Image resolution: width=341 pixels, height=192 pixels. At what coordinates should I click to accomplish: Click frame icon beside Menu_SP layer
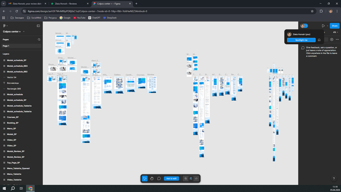click(x=4, y=129)
